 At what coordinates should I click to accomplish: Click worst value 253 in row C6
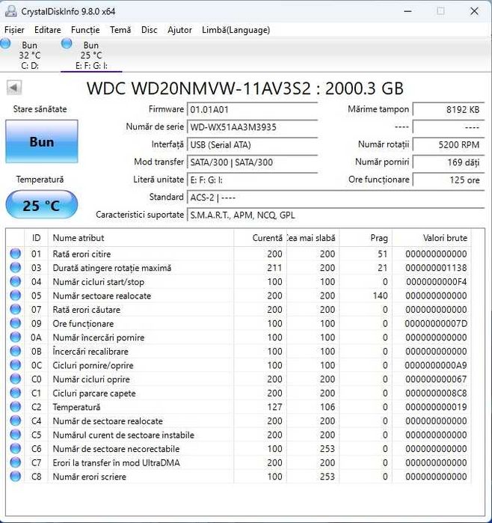pos(328,449)
